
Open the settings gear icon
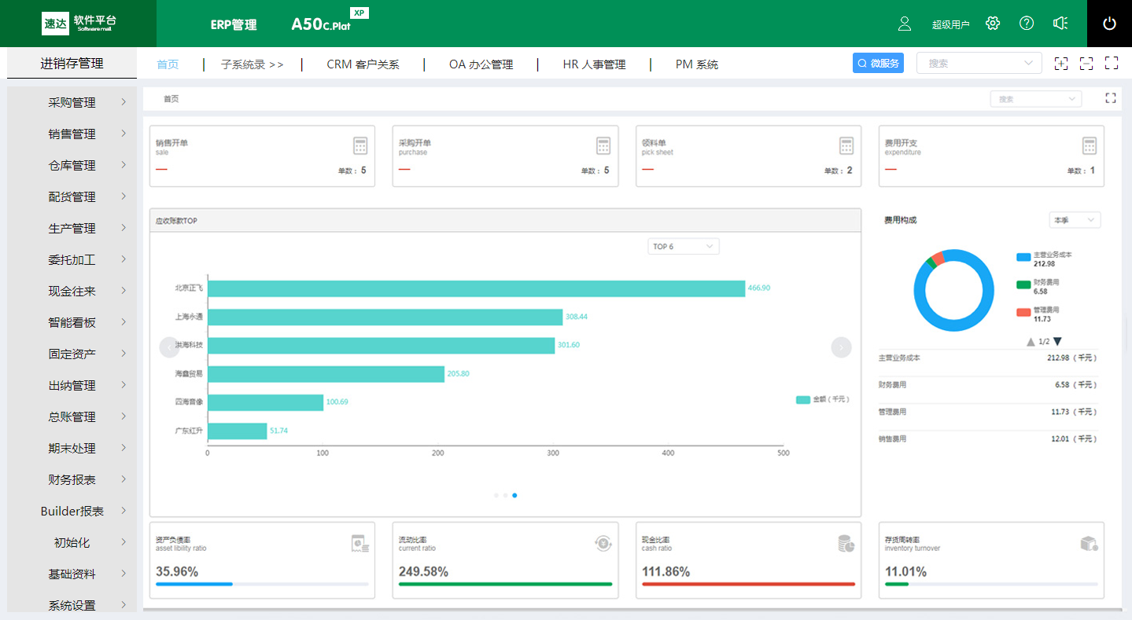coord(993,24)
